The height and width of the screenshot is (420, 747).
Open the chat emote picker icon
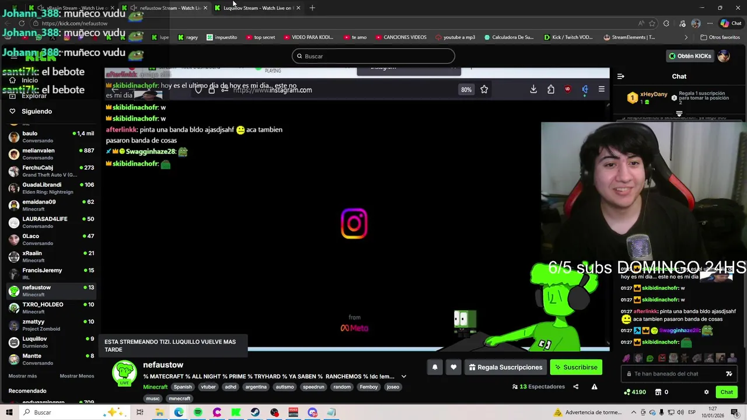pos(729,374)
